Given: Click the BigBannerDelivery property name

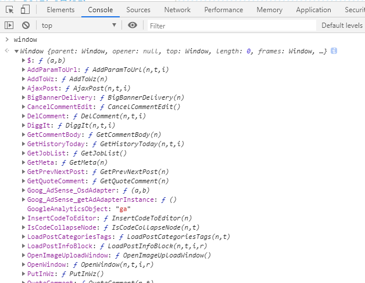Looking at the screenshot, I should tap(60, 97).
